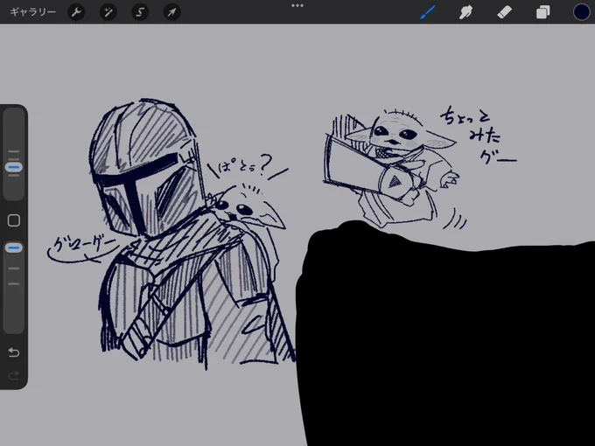Tap the square modify button in sidebar
The height and width of the screenshot is (446, 595).
[x=14, y=220]
